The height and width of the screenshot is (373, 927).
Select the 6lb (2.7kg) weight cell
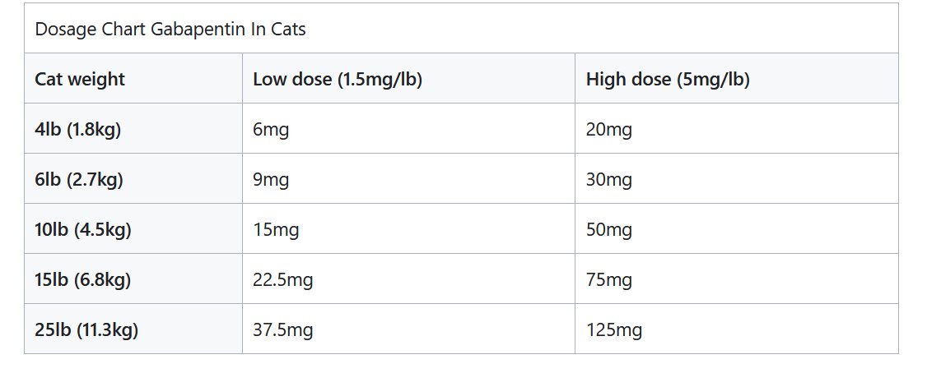[78, 180]
